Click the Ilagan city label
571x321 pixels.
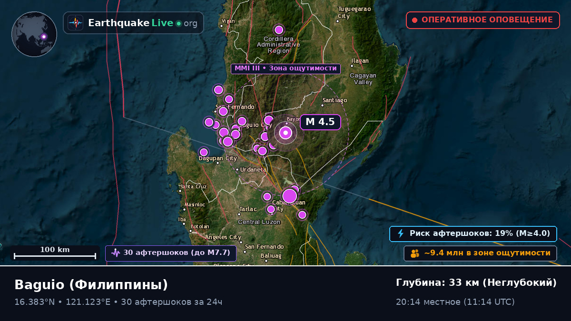[360, 61]
